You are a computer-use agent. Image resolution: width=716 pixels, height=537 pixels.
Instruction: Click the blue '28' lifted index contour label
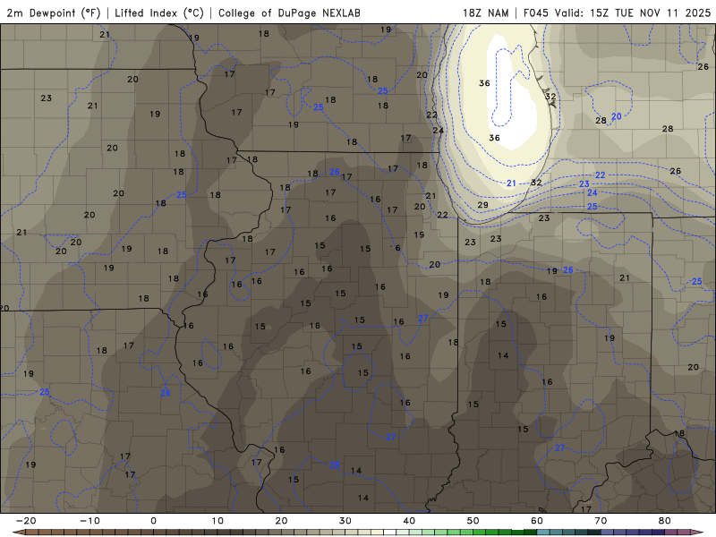click(335, 465)
